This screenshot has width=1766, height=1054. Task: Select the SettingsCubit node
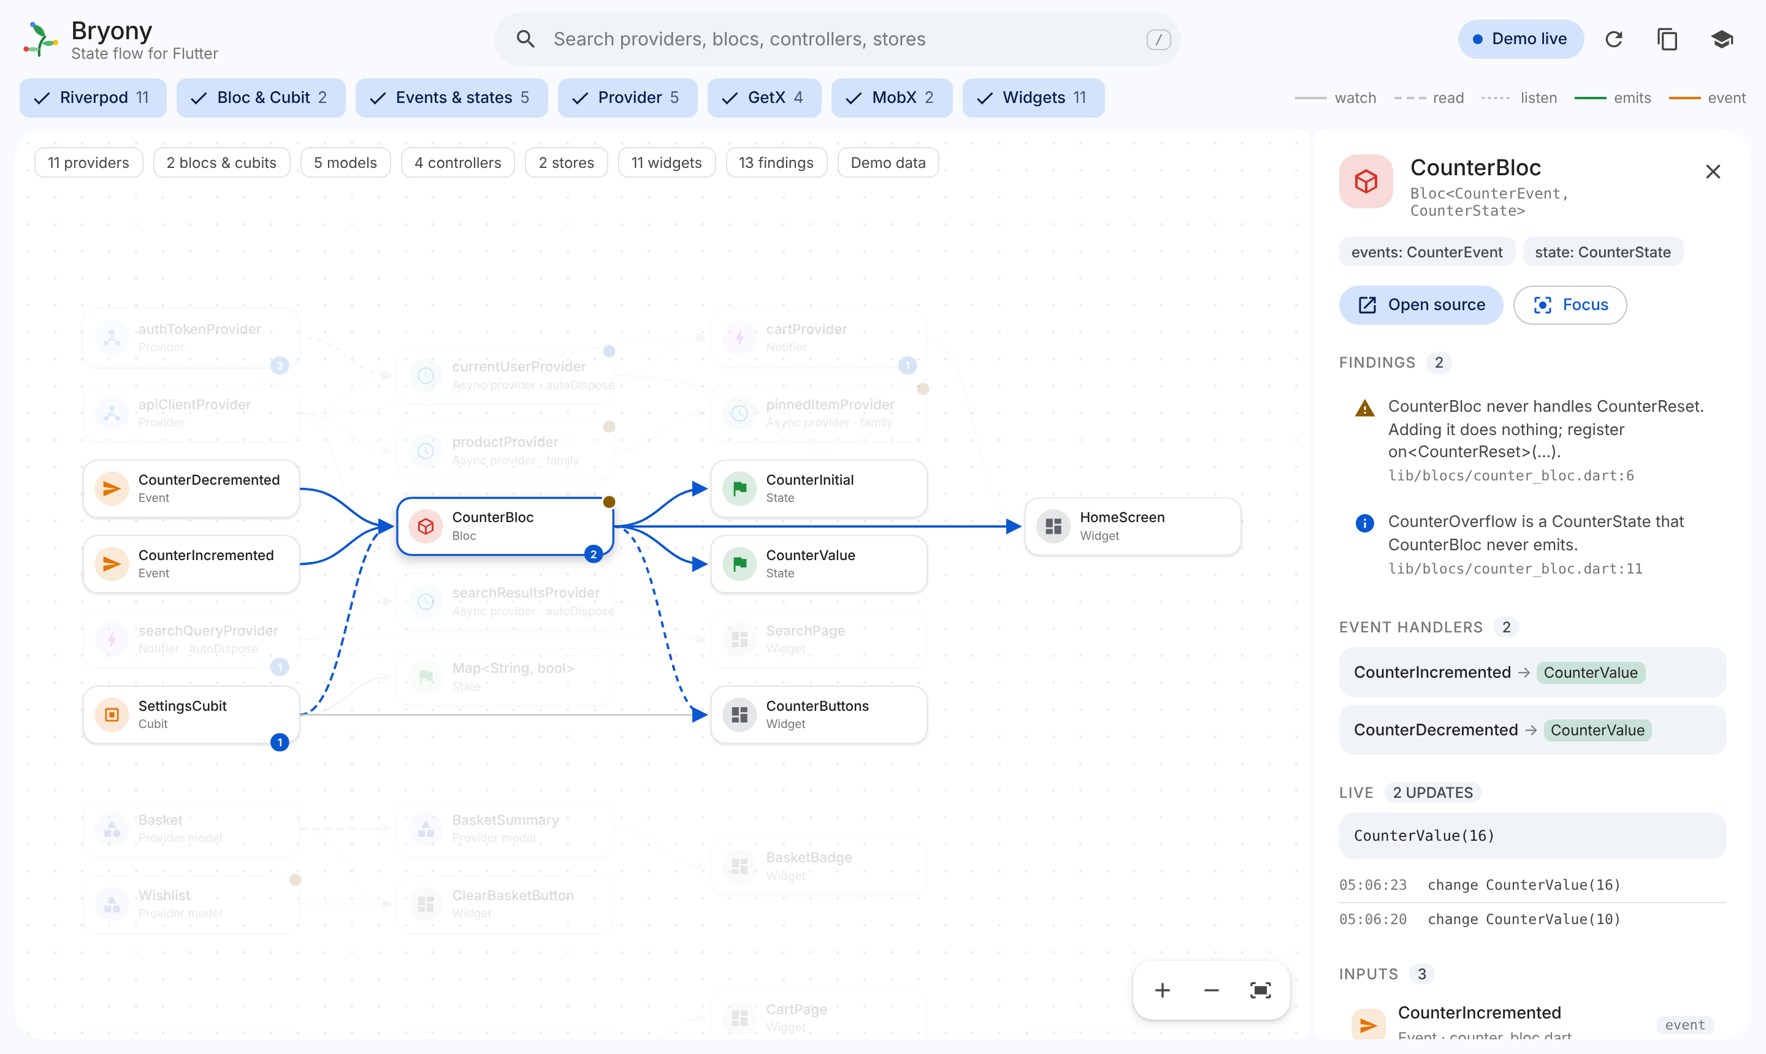point(191,715)
